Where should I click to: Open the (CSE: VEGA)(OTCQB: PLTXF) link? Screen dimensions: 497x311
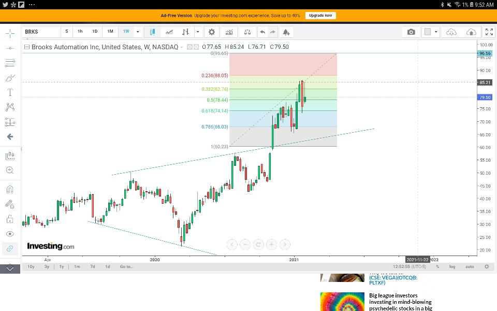coord(393,280)
